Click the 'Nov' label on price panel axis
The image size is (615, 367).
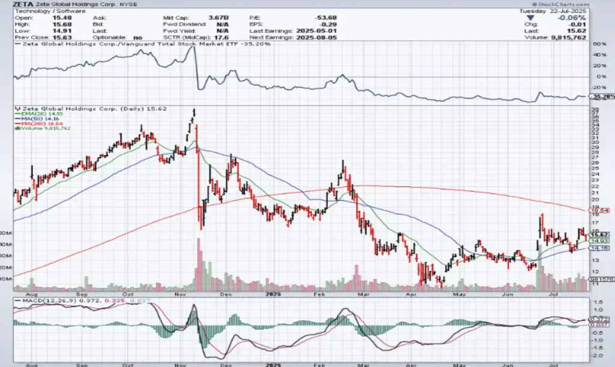pos(180,294)
